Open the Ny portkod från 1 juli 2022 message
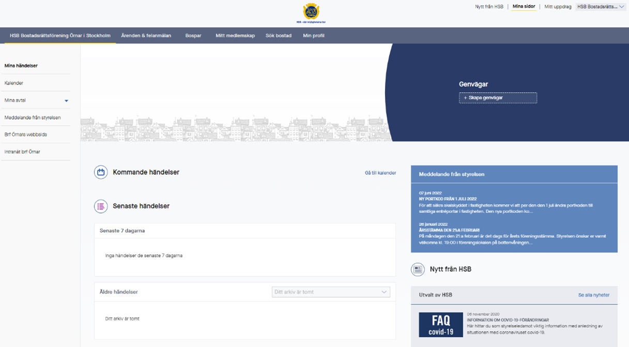Screen dimensions: 629x347 (x=448, y=199)
